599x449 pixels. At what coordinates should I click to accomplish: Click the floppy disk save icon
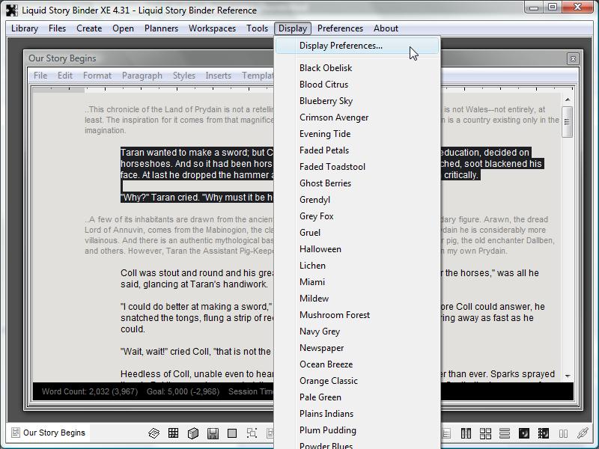coord(213,433)
